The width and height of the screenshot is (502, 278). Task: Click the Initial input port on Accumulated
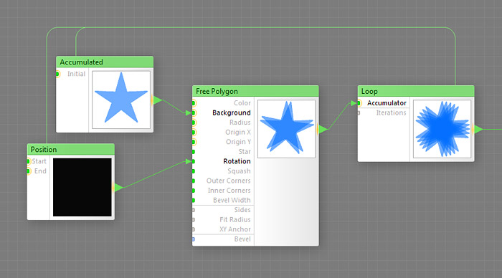point(57,74)
